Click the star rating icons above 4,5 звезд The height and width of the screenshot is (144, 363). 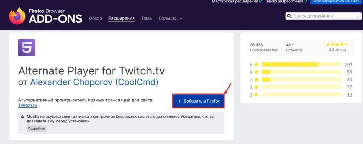336,45
